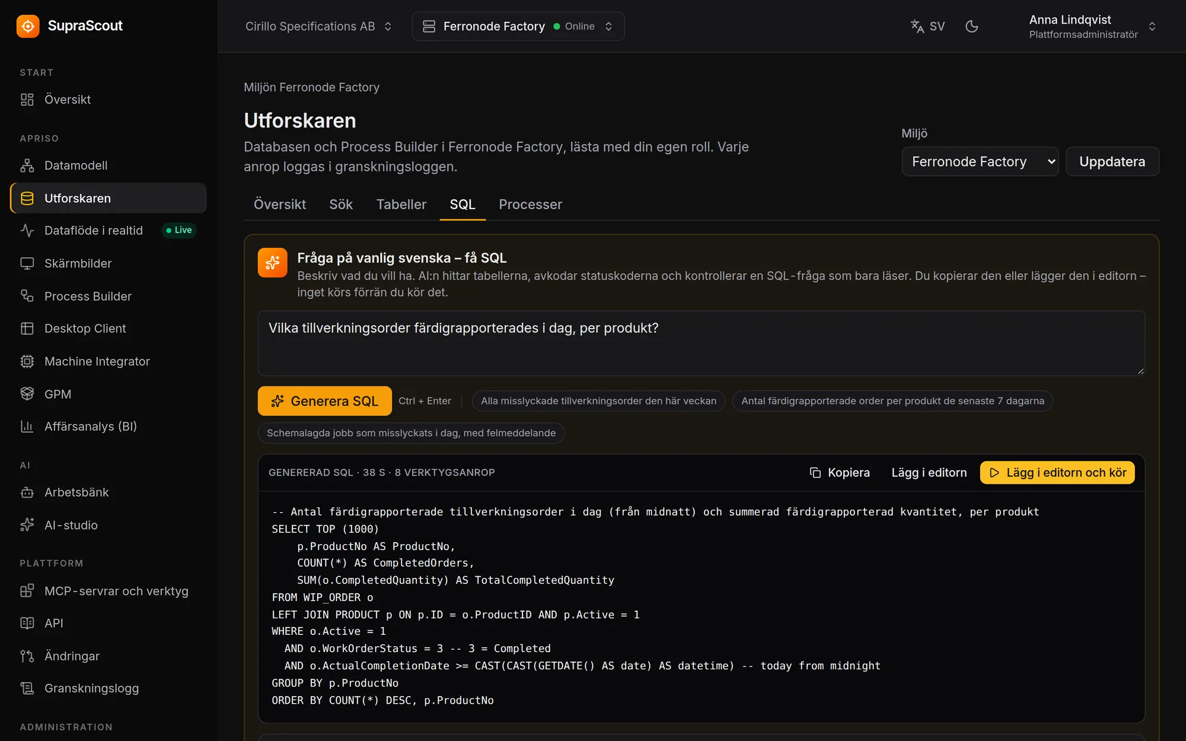Click Lägg i editorn och kör
This screenshot has height=741, width=1186.
(x=1057, y=472)
